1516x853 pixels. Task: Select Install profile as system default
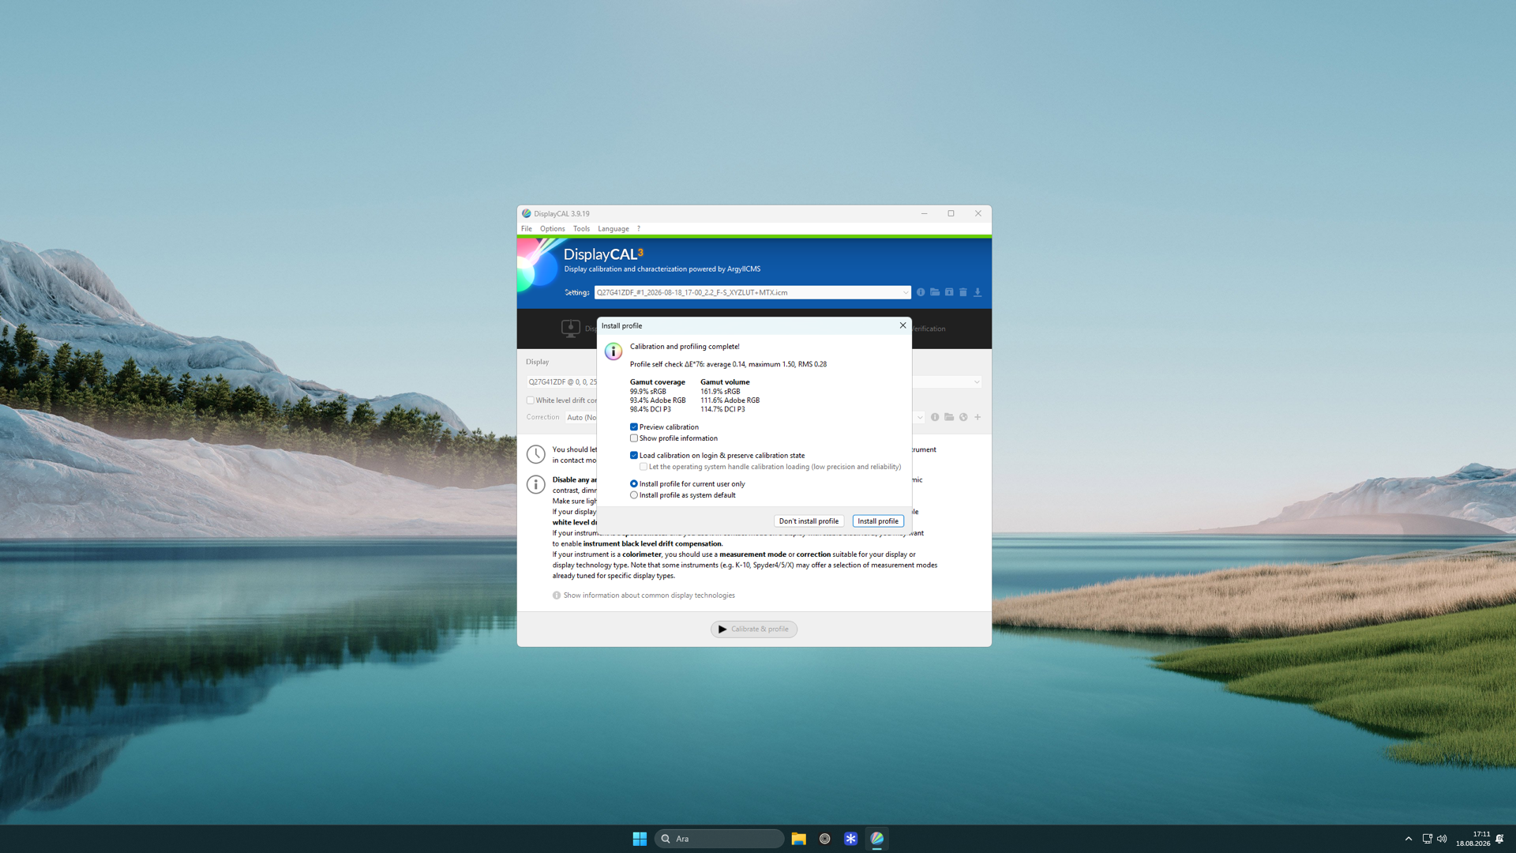[x=634, y=495]
